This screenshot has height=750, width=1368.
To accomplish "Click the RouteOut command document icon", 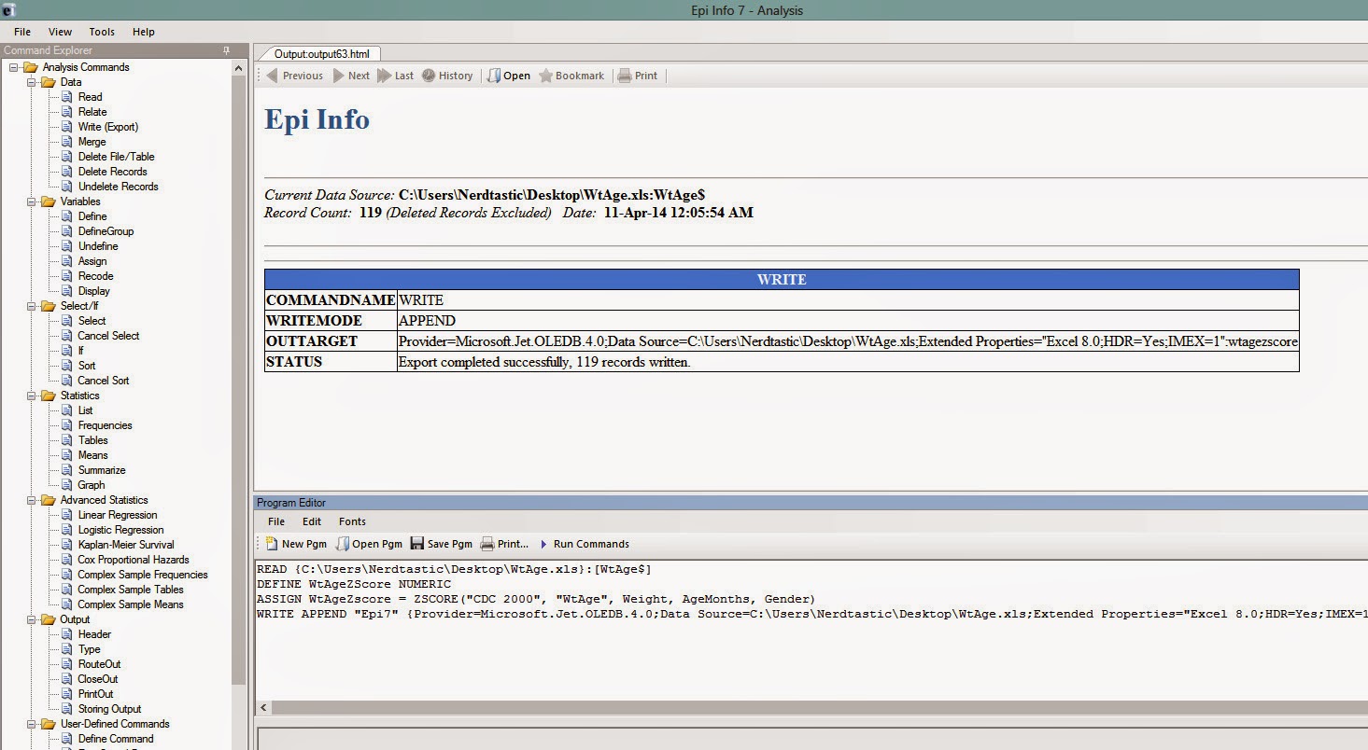I will coord(67,664).
